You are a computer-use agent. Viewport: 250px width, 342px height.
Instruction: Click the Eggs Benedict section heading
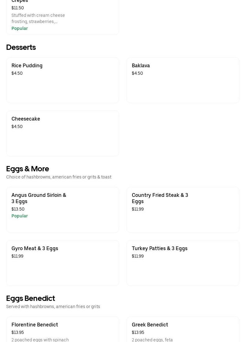30,298
